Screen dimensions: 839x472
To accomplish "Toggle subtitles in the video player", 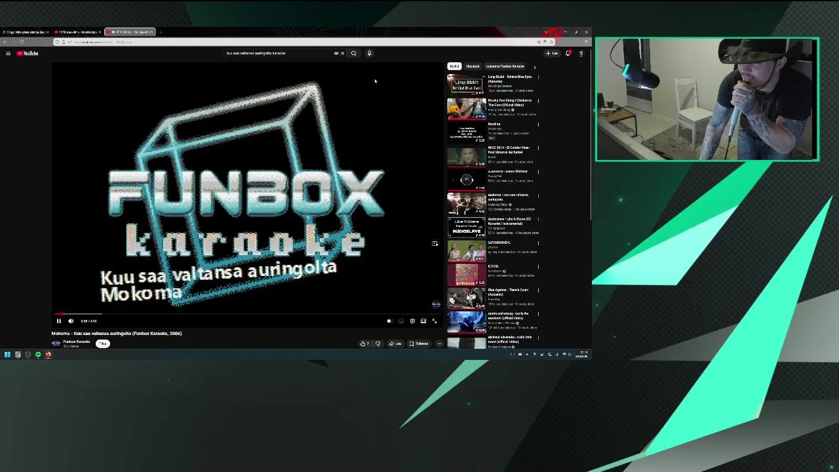I will click(401, 321).
